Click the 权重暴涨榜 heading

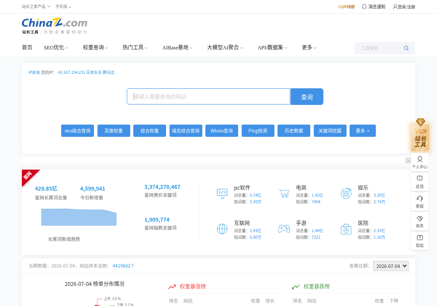click(193, 286)
